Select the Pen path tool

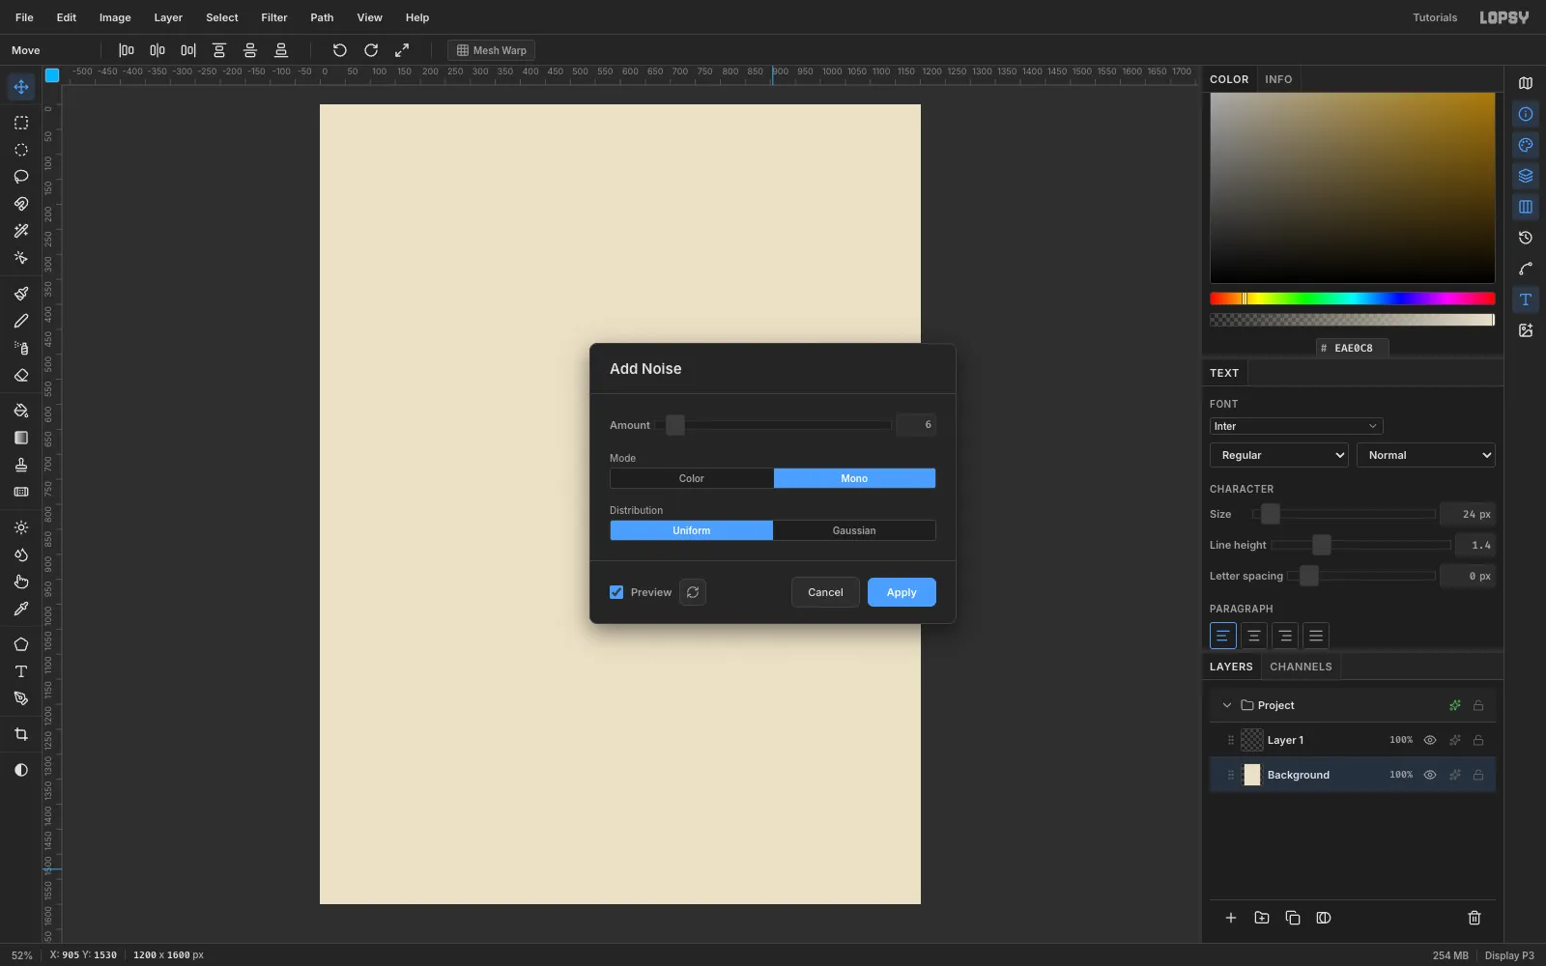click(20, 698)
